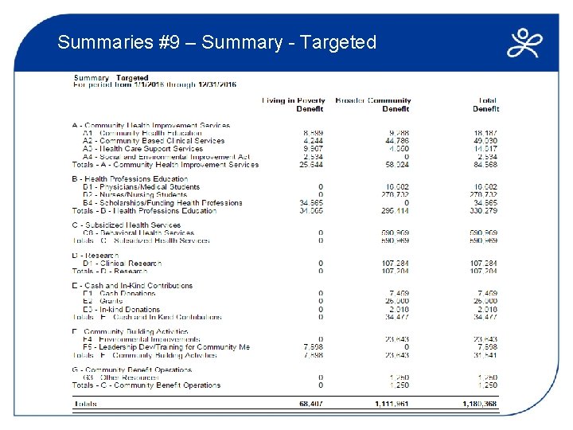Click row 'D1 - Clinical Research'
Screen dimensions: 573x430
click(x=290, y=264)
